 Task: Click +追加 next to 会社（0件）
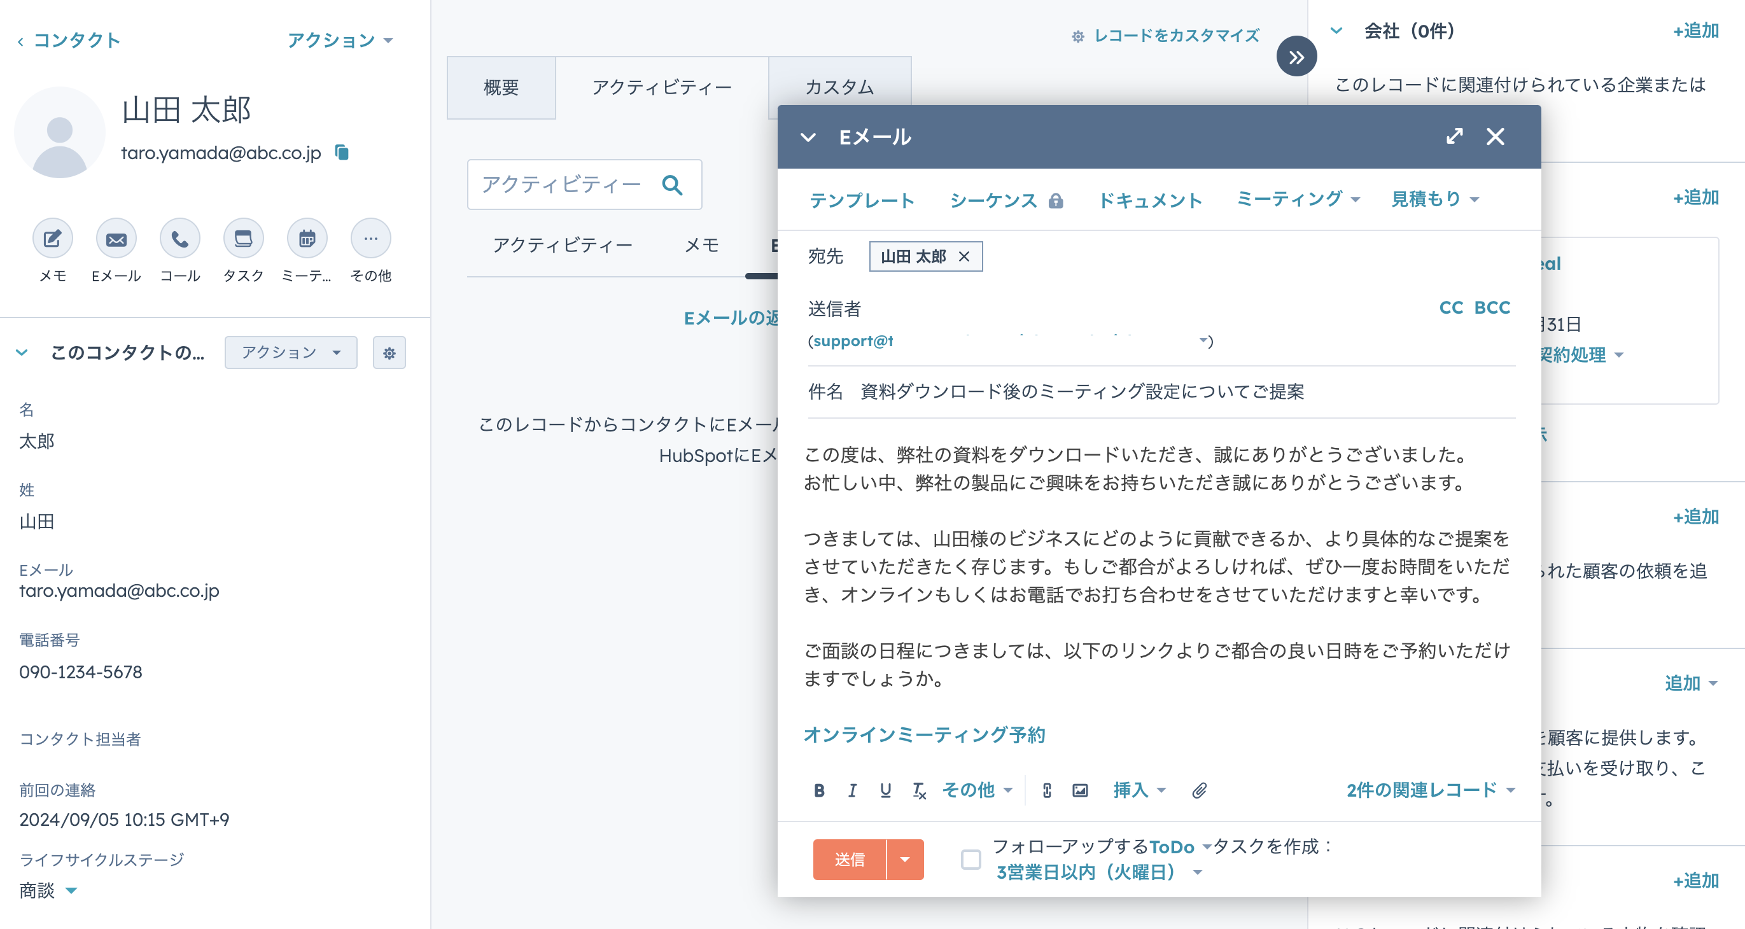(1695, 31)
